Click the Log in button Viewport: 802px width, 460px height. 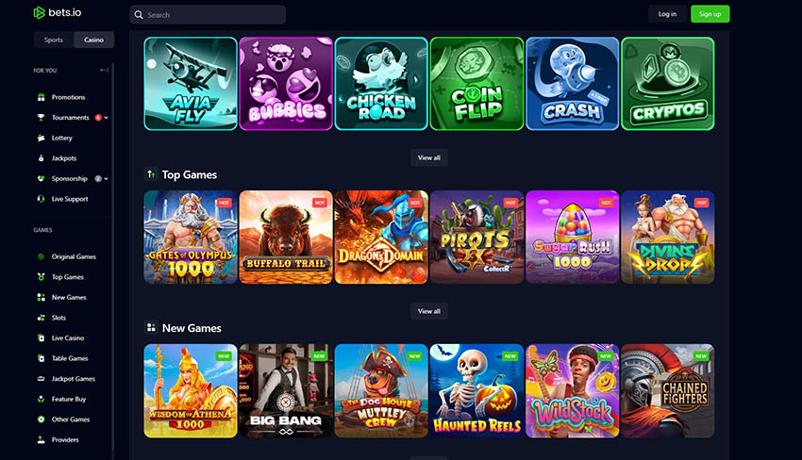click(667, 14)
